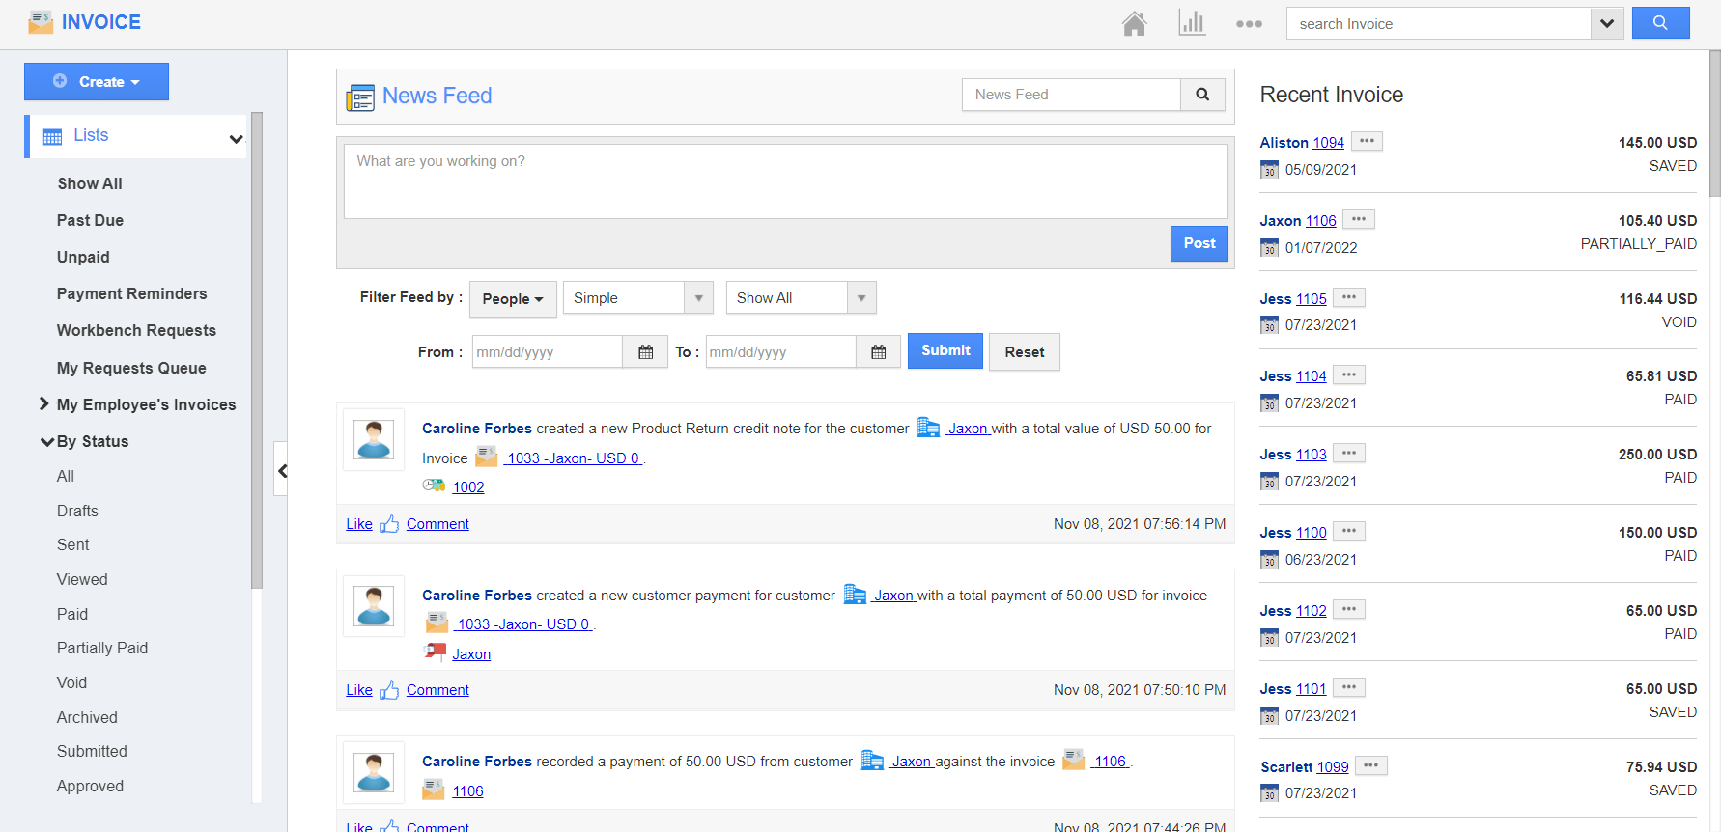
Task: Open the To date calendar picker
Action: click(x=879, y=352)
